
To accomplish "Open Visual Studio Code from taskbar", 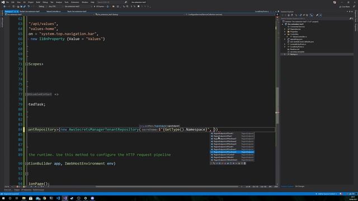I will click(58, 198).
